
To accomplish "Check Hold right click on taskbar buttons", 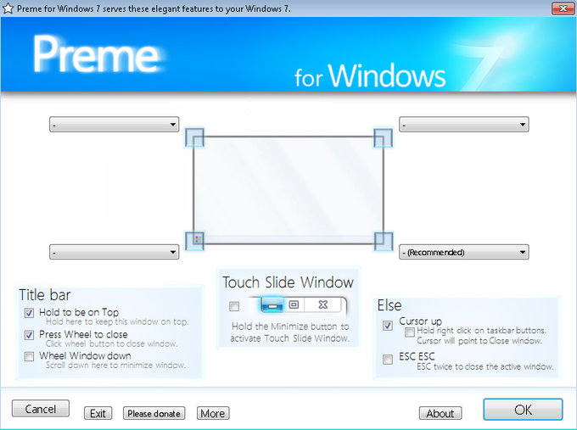I will 410,332.
